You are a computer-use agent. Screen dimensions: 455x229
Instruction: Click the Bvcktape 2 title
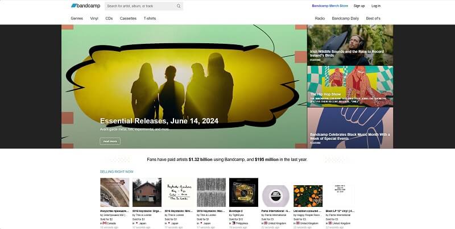(x=235, y=211)
